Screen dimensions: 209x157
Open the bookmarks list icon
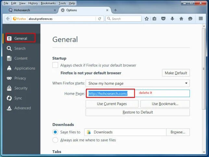pos(154,19)
